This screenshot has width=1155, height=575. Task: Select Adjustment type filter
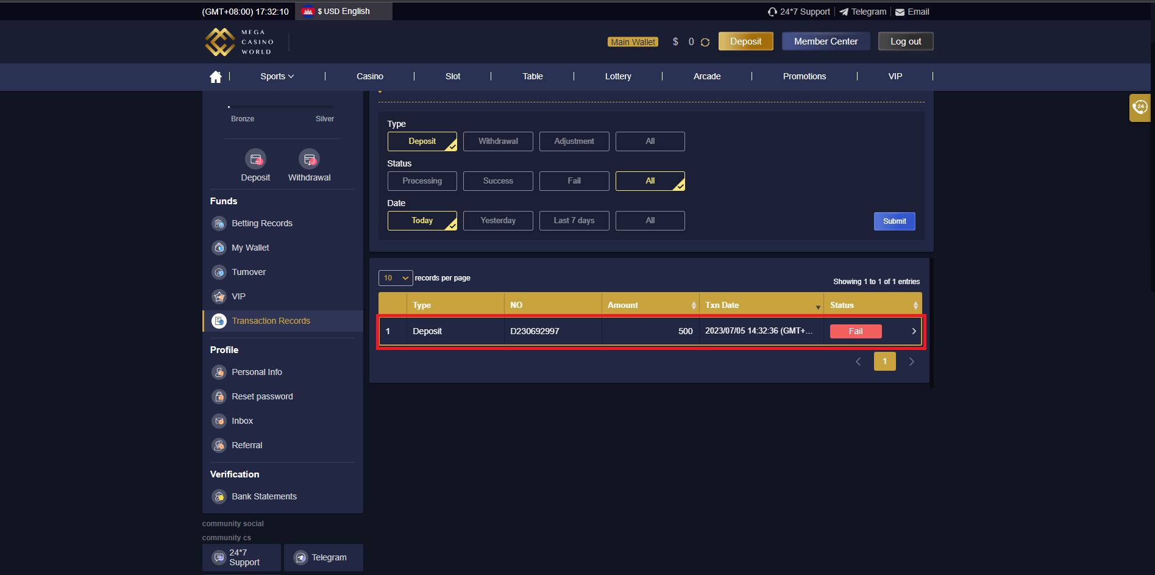tap(574, 141)
